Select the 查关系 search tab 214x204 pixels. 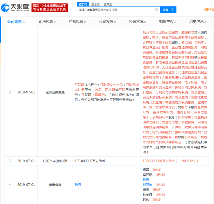[108, 5]
